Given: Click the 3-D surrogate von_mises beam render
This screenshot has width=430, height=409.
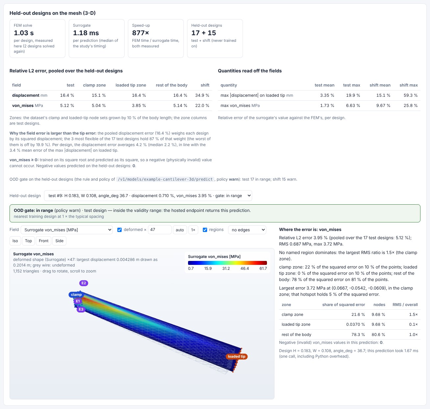Looking at the screenshot, I should click(158, 332).
